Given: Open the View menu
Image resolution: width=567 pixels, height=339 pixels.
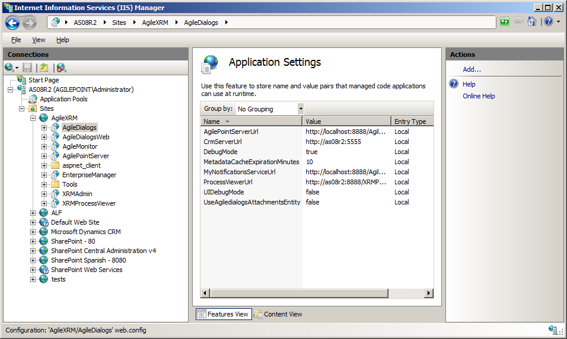Looking at the screenshot, I should pos(39,40).
